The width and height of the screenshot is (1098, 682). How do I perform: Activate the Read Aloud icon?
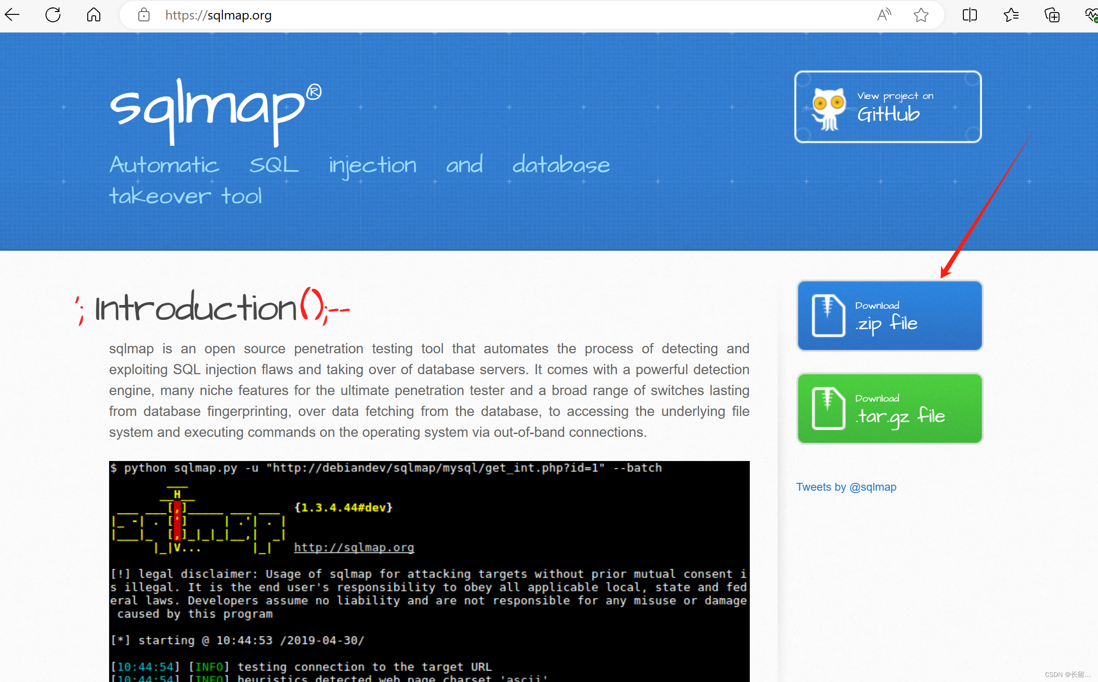pos(884,15)
